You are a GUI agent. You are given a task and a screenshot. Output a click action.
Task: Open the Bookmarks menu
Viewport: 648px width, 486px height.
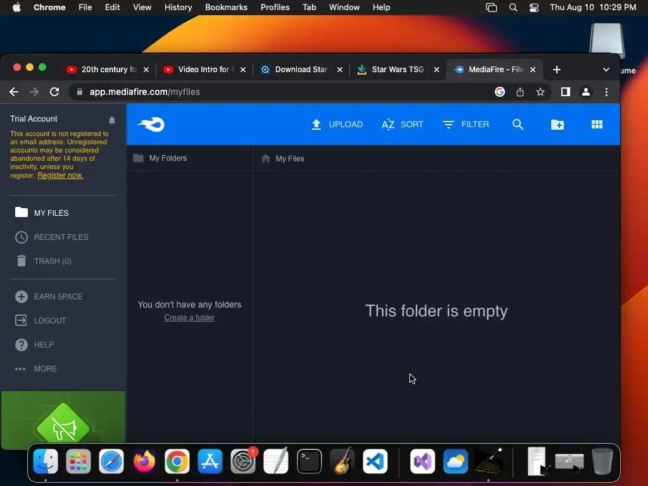(x=226, y=8)
